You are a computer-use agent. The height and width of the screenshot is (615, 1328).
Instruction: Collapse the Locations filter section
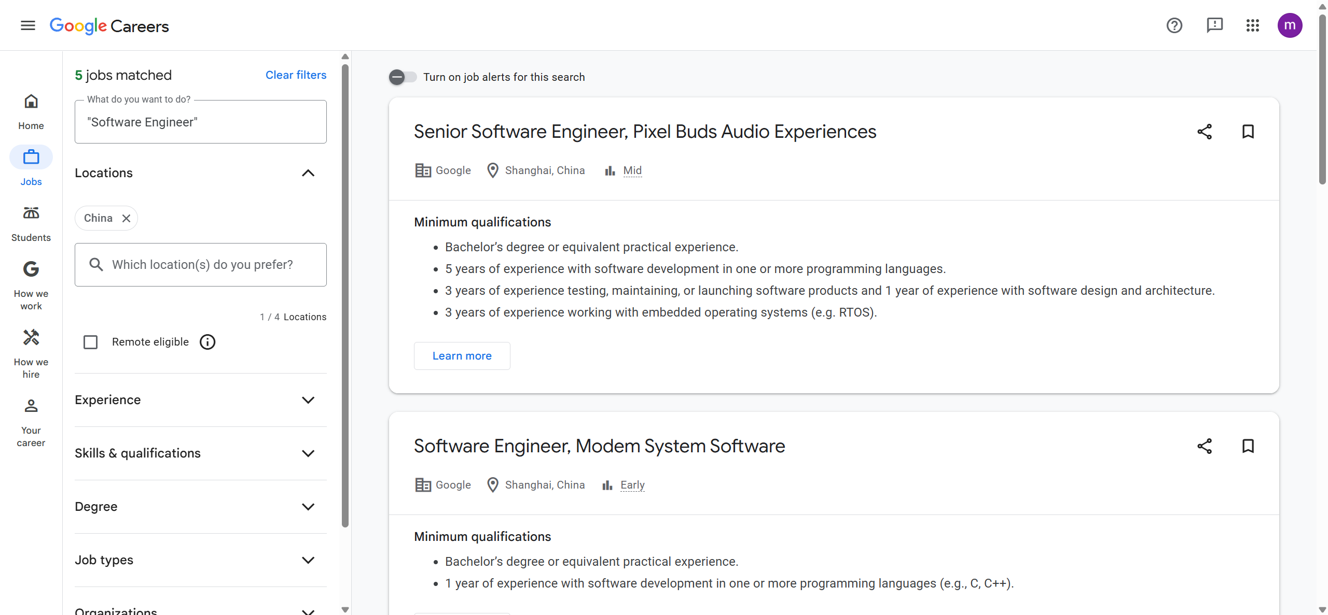click(x=308, y=173)
